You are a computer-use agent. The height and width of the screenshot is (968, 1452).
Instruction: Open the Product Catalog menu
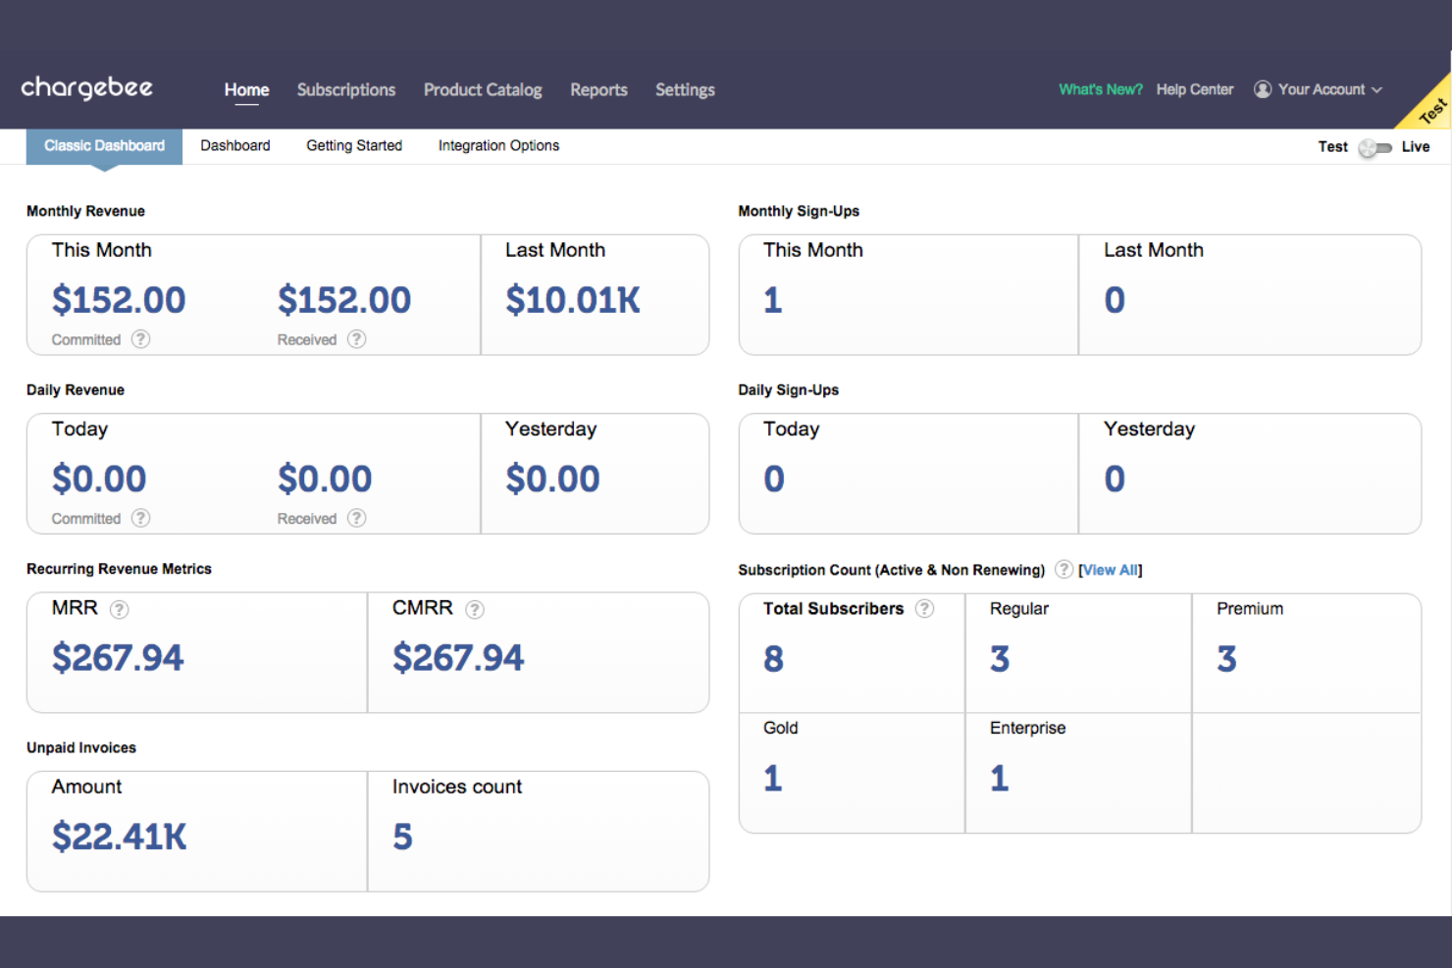pos(483,89)
